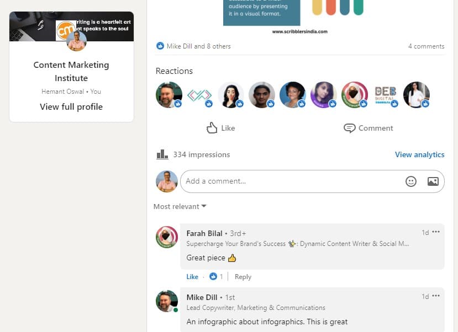458x332 pixels.
Task: Reply to Farah Bilal's comment
Action: (243, 277)
